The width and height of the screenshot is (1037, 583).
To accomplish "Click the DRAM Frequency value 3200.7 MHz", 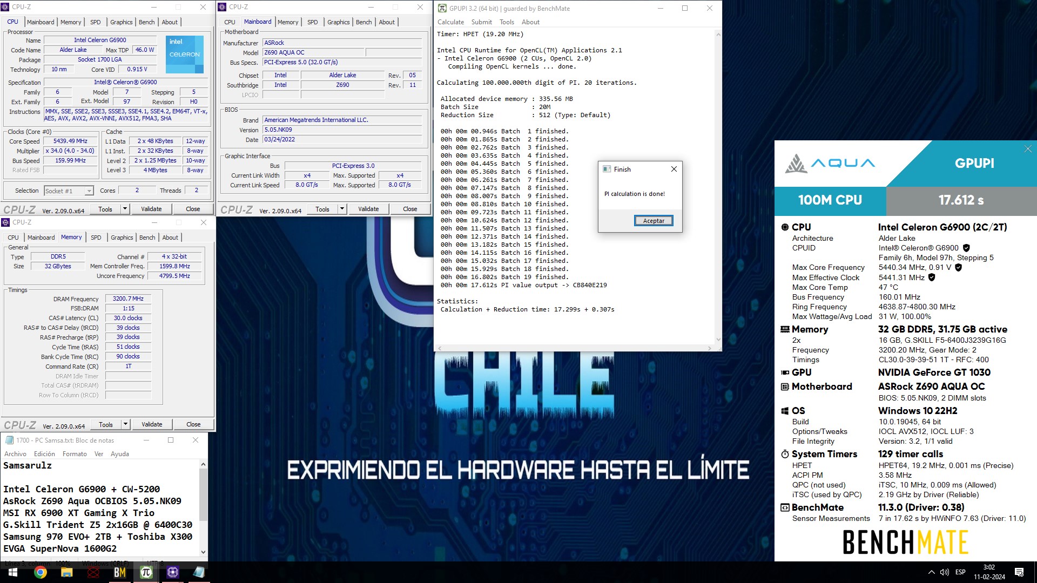I will tap(128, 299).
